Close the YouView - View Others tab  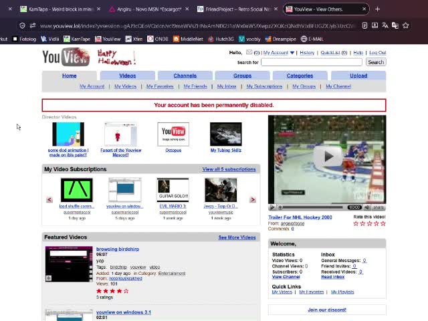[x=364, y=9]
